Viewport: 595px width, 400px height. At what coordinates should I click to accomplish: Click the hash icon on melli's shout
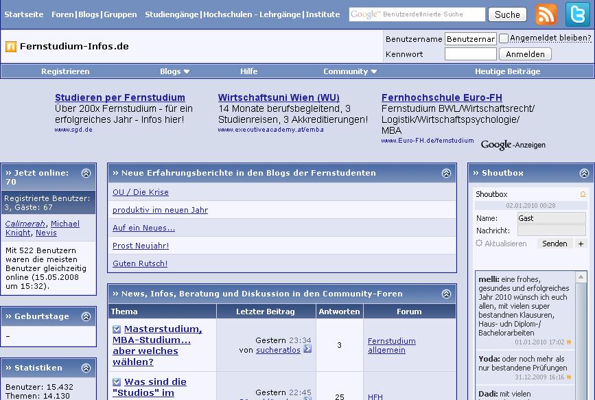[569, 342]
